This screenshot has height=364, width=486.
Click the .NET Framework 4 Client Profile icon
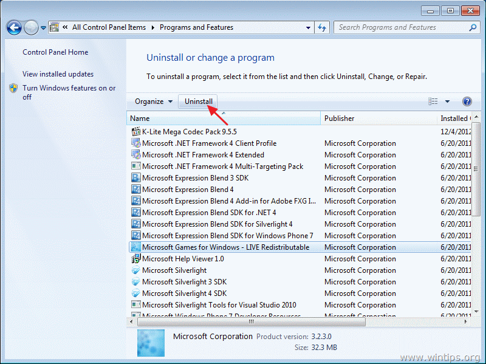click(135, 143)
